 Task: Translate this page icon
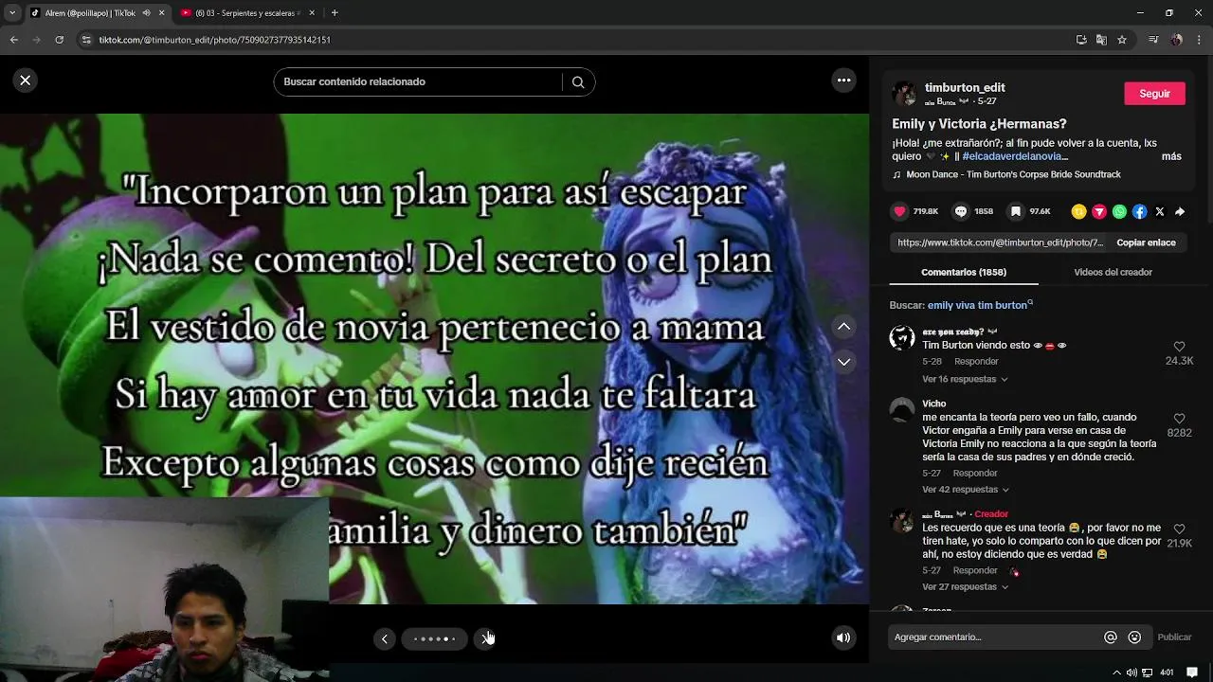coord(1101,40)
